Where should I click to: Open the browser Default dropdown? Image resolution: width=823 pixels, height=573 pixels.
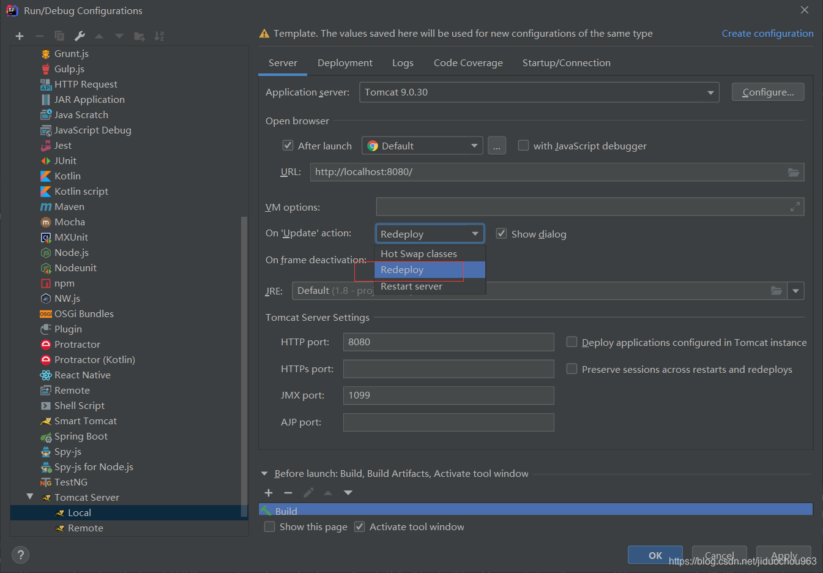[x=422, y=146]
